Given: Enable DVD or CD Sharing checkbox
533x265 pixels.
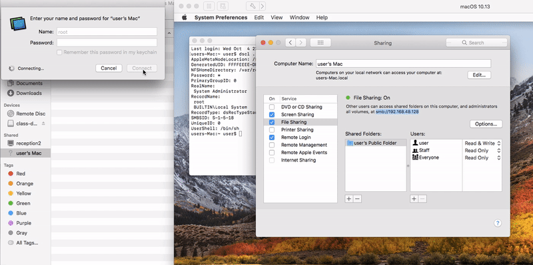Looking at the screenshot, I should 272,107.
